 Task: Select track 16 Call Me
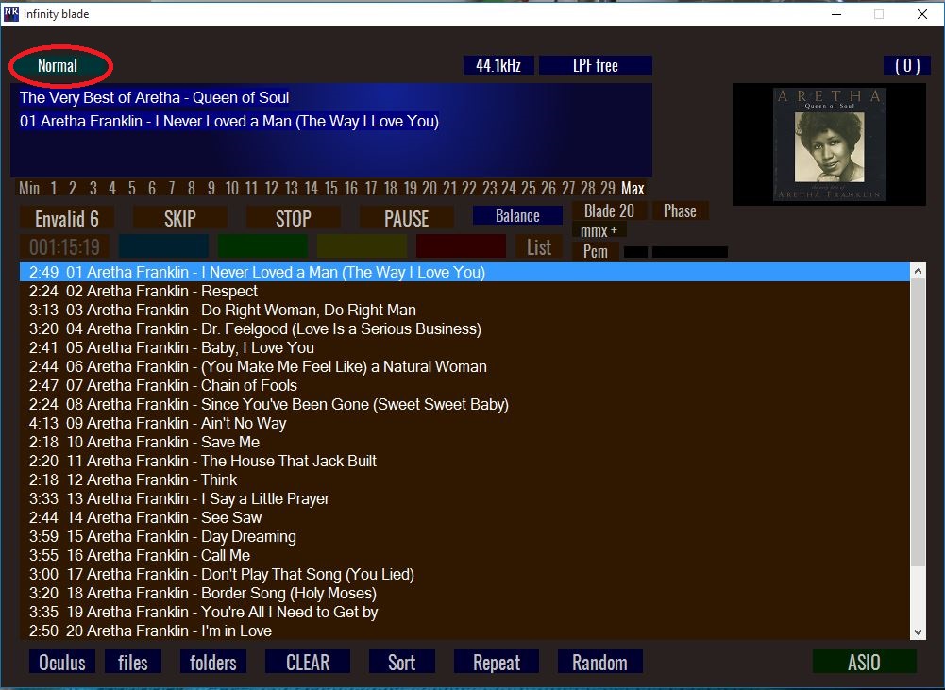coord(464,556)
